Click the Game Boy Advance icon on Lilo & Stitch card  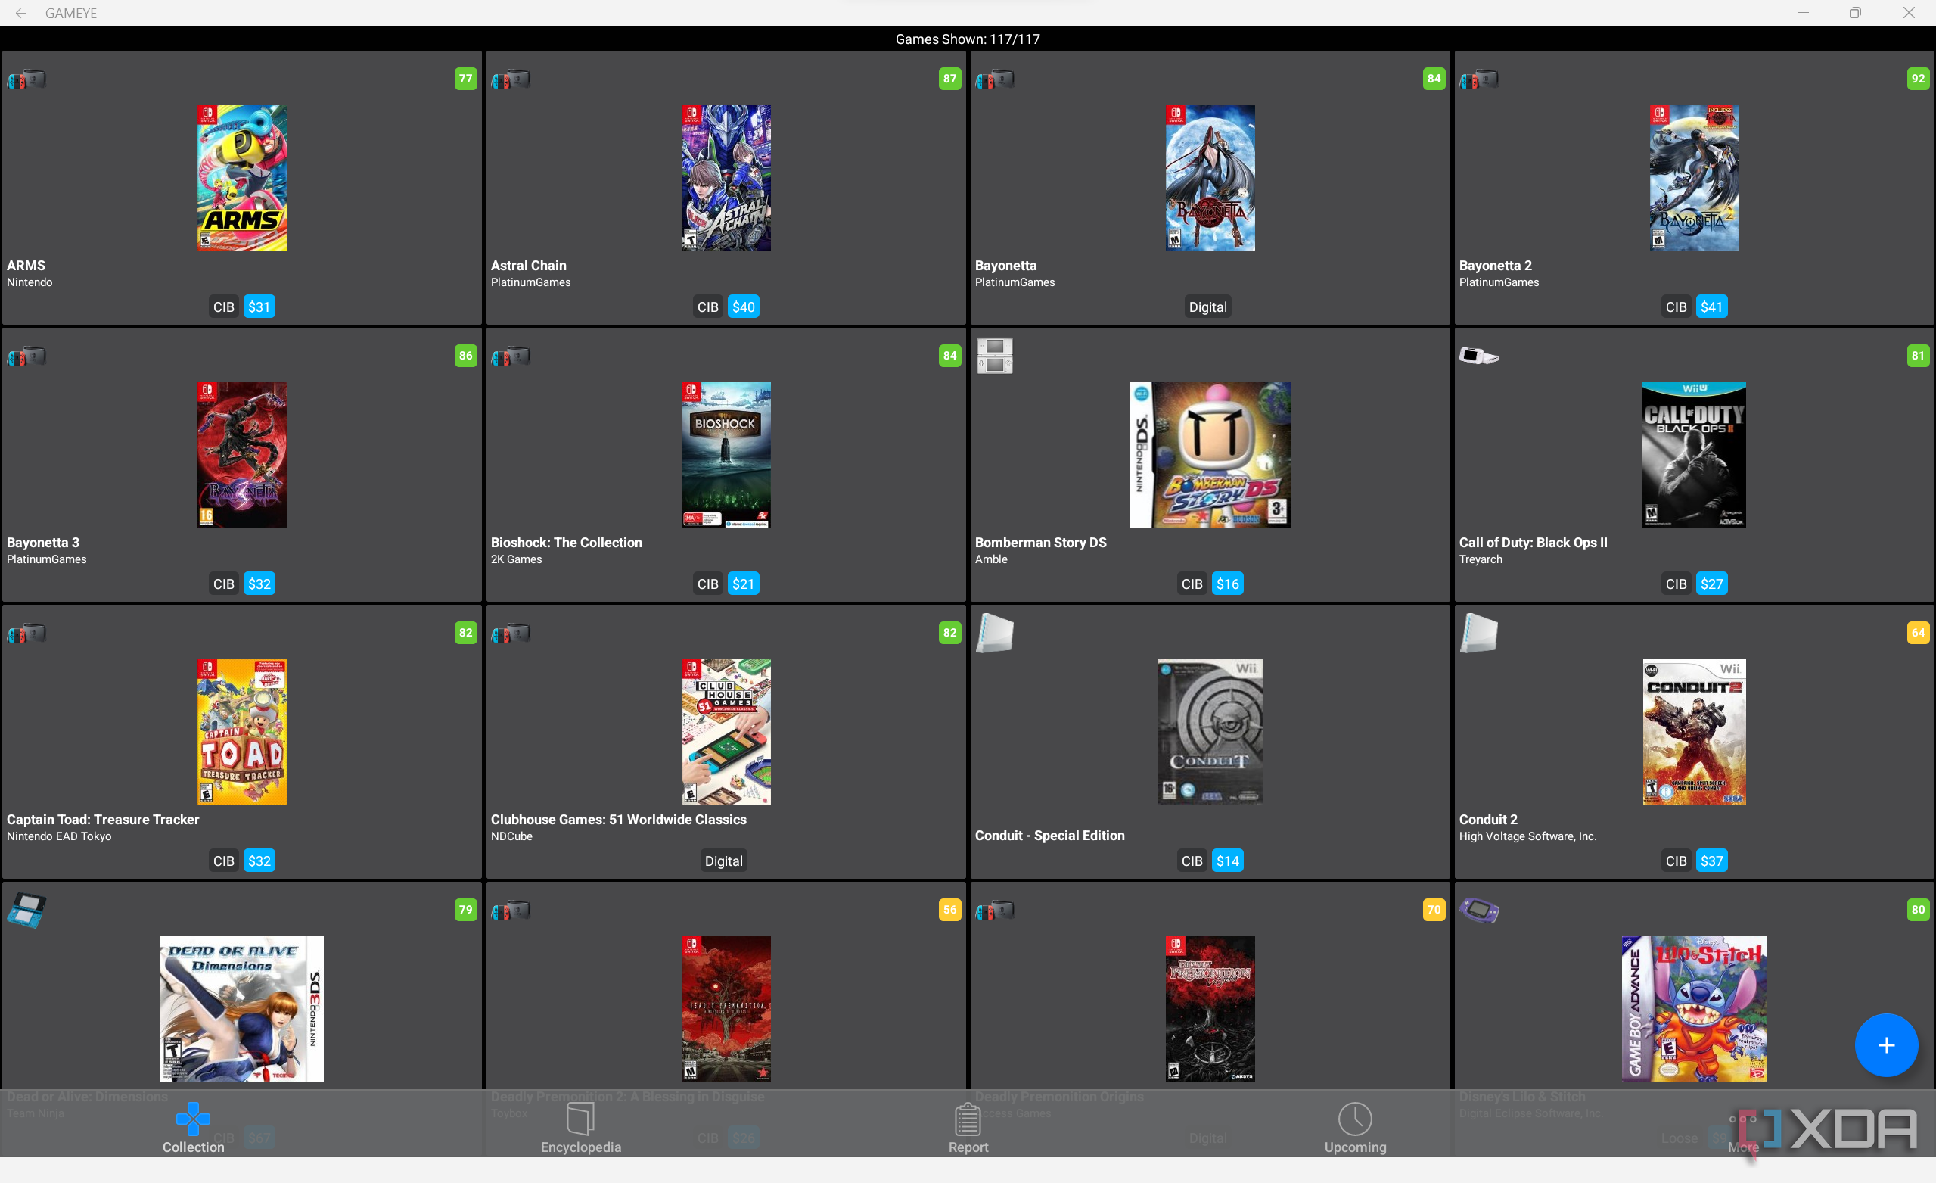click(1479, 911)
